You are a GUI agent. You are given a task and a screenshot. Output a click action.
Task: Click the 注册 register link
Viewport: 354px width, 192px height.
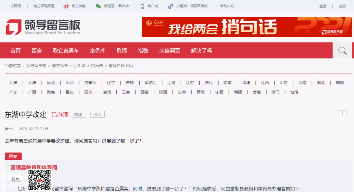(x=342, y=6)
